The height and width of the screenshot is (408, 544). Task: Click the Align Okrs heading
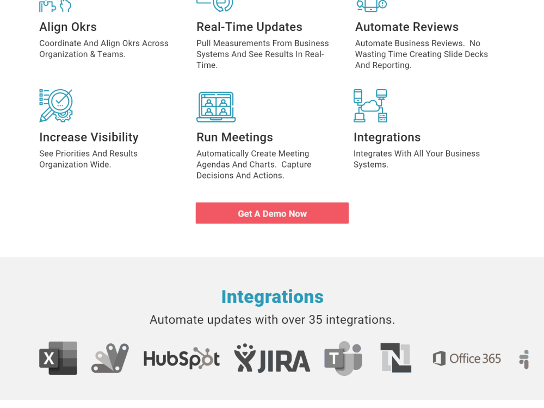click(68, 27)
